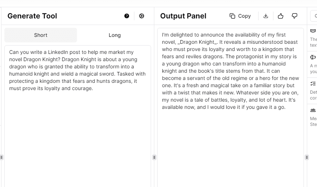317x187 pixels.
Task: Click the resize handle between the two panels
Action: tap(154, 157)
